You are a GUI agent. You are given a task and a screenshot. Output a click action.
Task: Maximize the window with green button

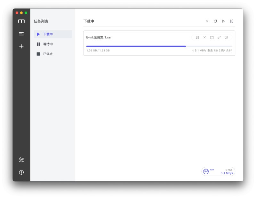[26, 13]
